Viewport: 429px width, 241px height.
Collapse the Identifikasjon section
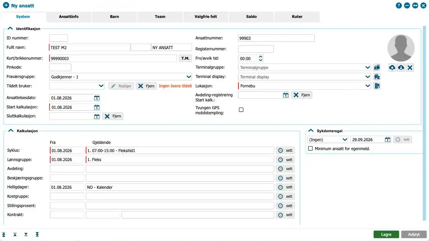pyautogui.click(x=10, y=28)
